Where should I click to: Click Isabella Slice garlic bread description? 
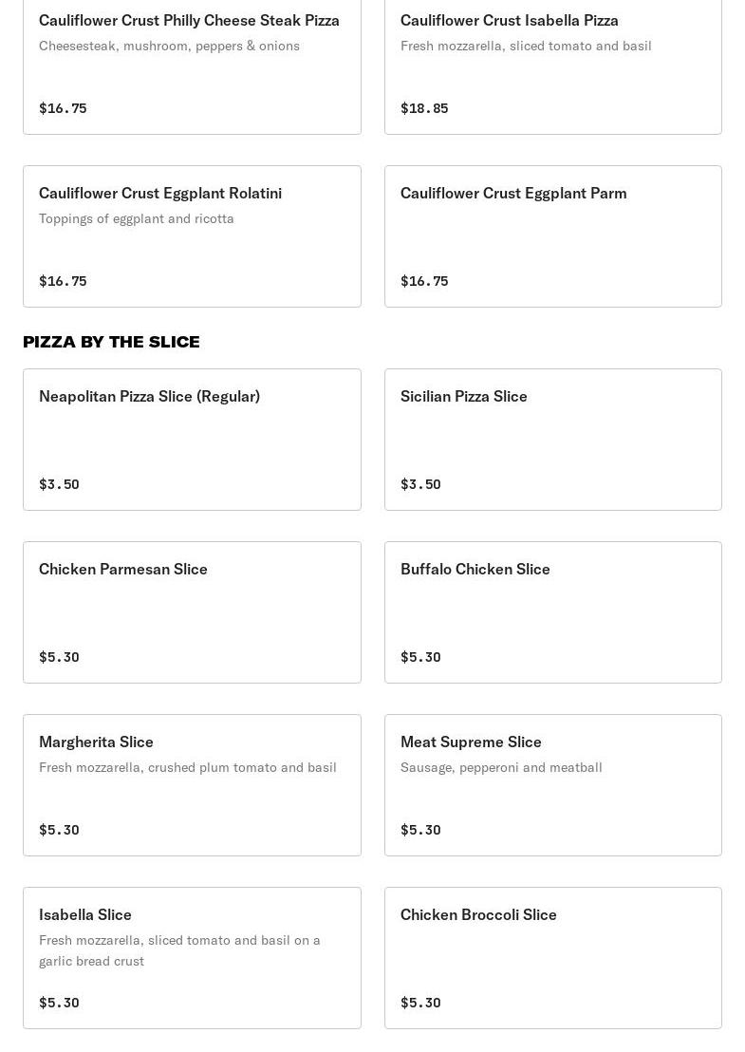tap(179, 950)
